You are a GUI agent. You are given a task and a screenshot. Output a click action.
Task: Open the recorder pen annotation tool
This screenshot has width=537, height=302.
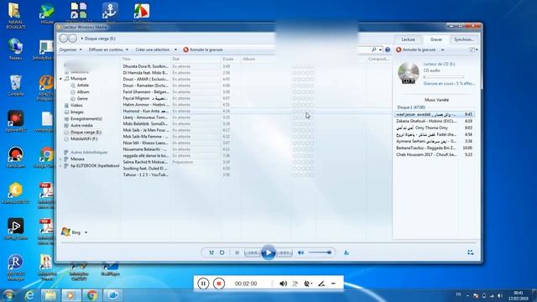pos(321,284)
